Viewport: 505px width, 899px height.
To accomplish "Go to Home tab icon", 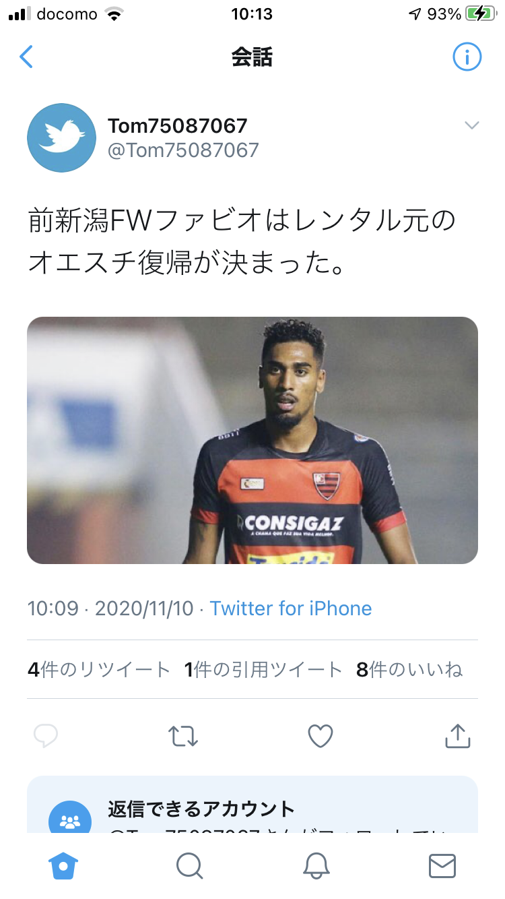I will [x=64, y=866].
